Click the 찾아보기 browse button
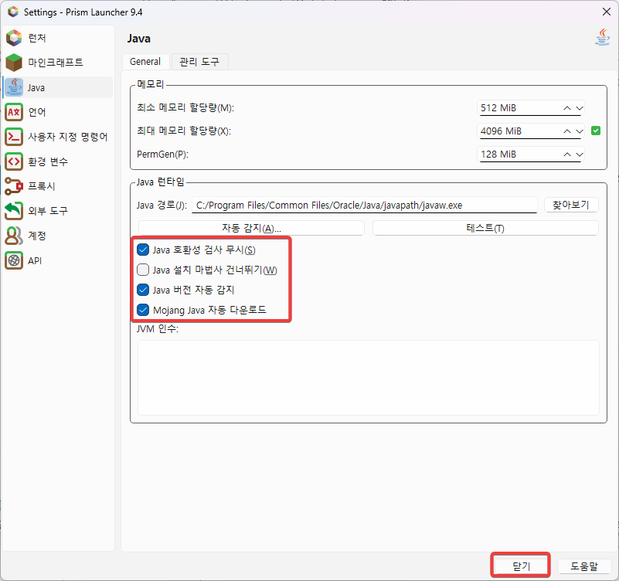This screenshot has width=619, height=581. 571,205
